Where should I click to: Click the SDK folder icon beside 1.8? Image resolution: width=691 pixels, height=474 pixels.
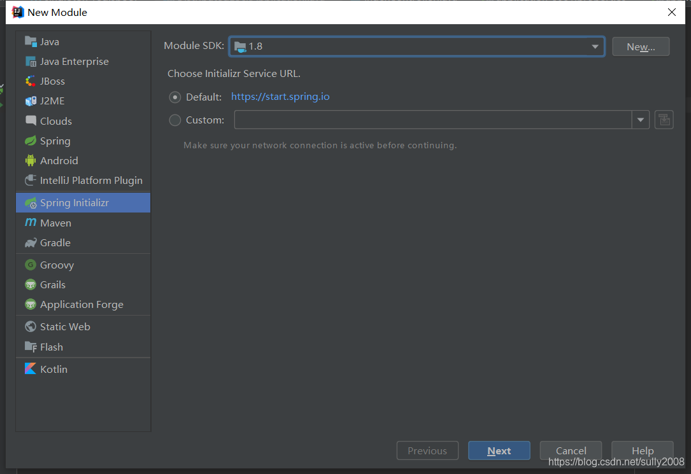point(240,46)
